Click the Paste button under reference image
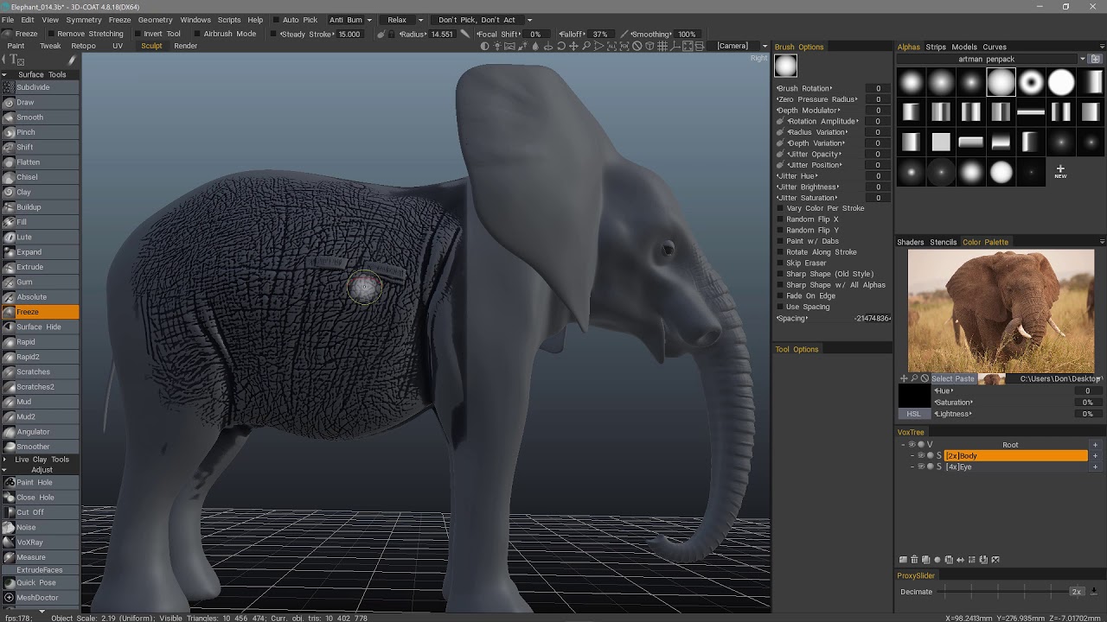 pos(964,378)
